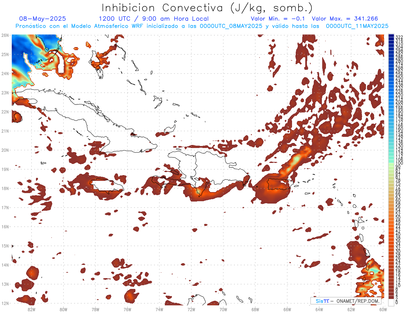Click the "0" value at the scale bottom
The height and width of the screenshot is (314, 407).
(x=397, y=302)
